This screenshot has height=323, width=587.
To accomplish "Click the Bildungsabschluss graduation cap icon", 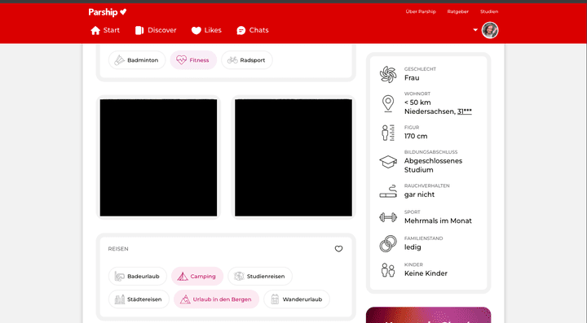I will [x=388, y=162].
